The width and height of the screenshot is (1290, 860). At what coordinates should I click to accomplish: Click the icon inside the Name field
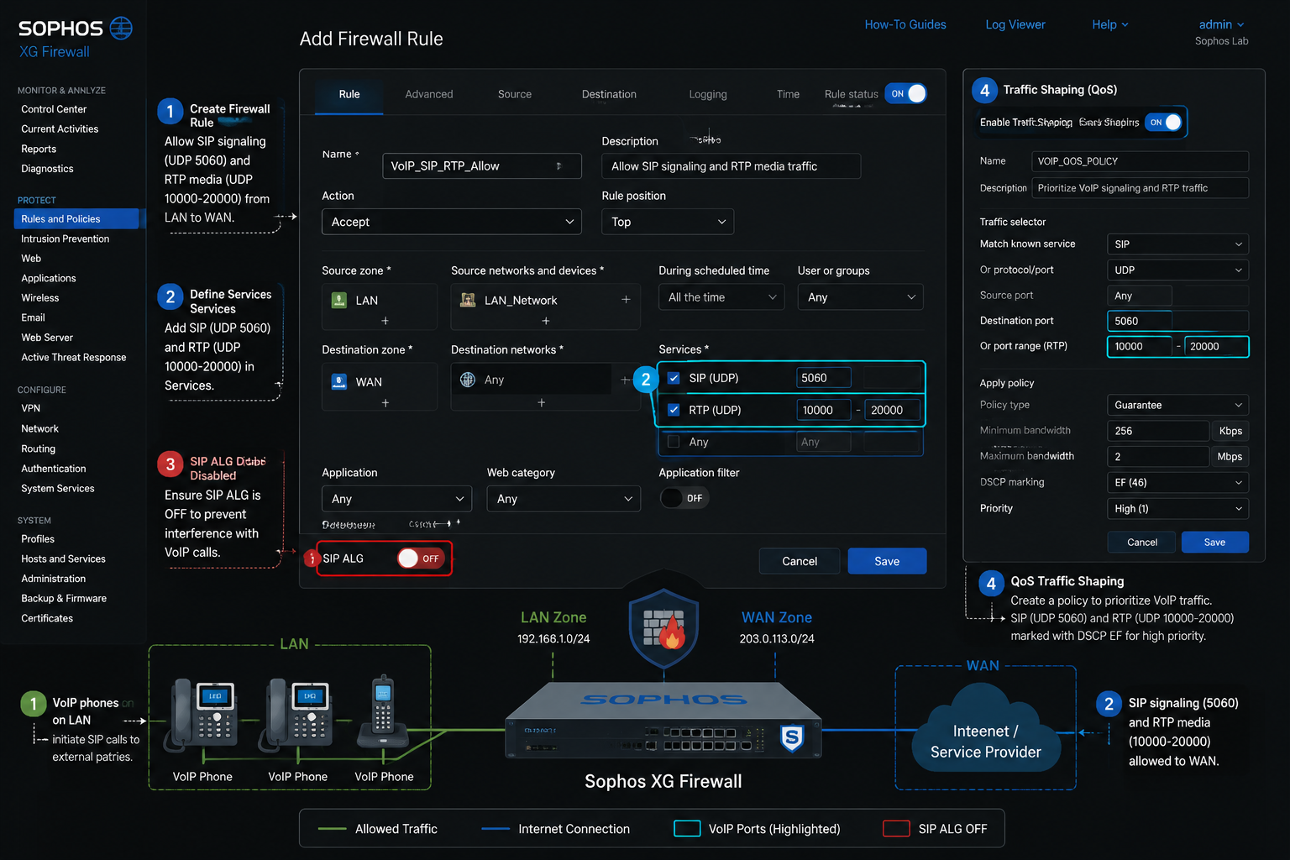[x=558, y=166]
